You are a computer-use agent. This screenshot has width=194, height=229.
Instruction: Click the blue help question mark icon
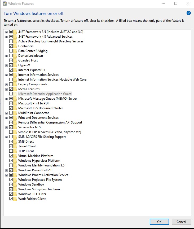coord(189,13)
